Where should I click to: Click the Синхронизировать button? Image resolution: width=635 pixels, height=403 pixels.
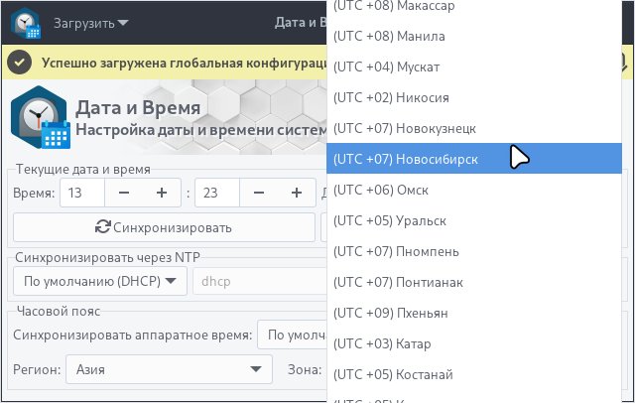pos(164,227)
